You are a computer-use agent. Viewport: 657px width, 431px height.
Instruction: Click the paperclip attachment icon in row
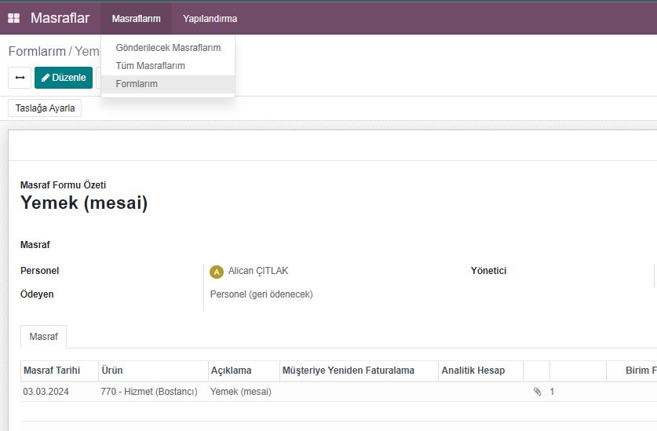pyautogui.click(x=537, y=392)
